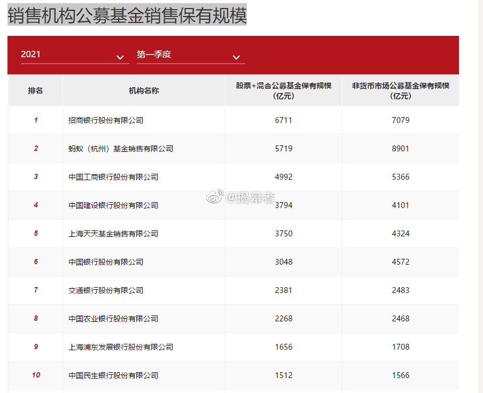Click value 6711 for 招商银行
Image resolution: width=483 pixels, height=393 pixels.
[x=283, y=120]
